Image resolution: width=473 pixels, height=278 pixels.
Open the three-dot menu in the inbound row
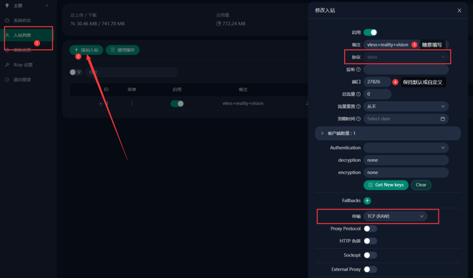(132, 103)
